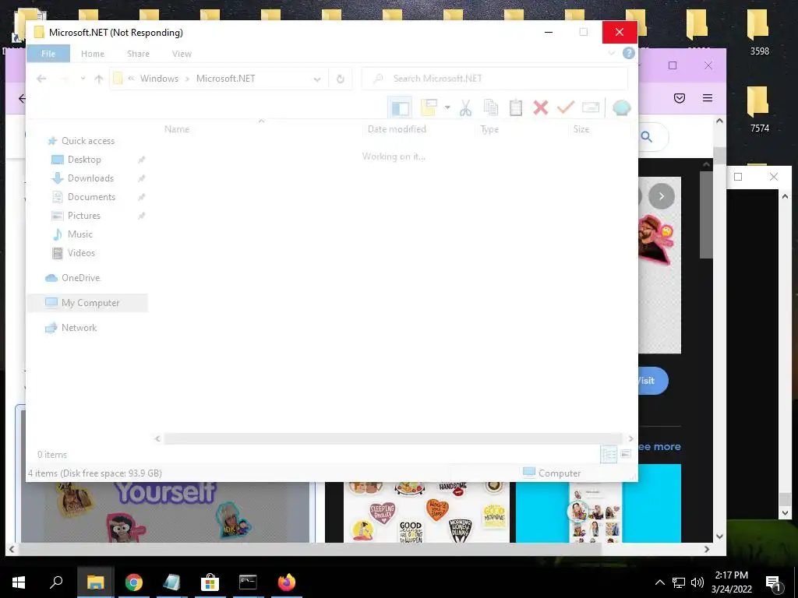Click the Copy icon in toolbar
This screenshot has width=798, height=598.
pyautogui.click(x=491, y=107)
